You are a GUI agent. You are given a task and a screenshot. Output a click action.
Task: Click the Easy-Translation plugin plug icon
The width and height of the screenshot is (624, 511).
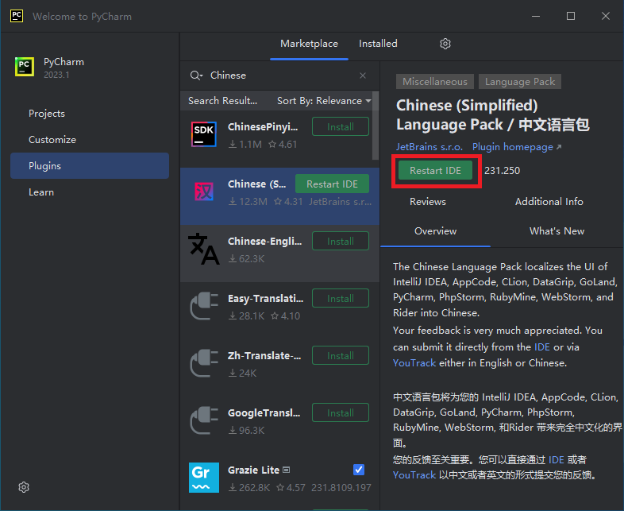click(204, 306)
